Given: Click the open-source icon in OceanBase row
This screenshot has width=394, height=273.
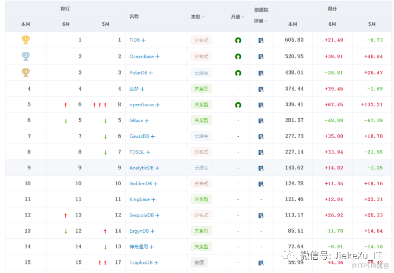Looking at the screenshot, I should click(x=238, y=56).
